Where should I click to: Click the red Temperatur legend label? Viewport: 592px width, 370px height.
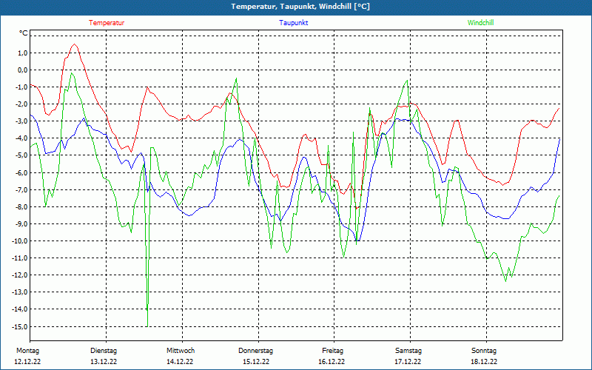coord(107,23)
